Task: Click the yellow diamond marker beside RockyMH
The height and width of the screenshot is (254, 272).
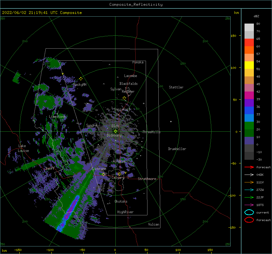Action: pos(81,79)
